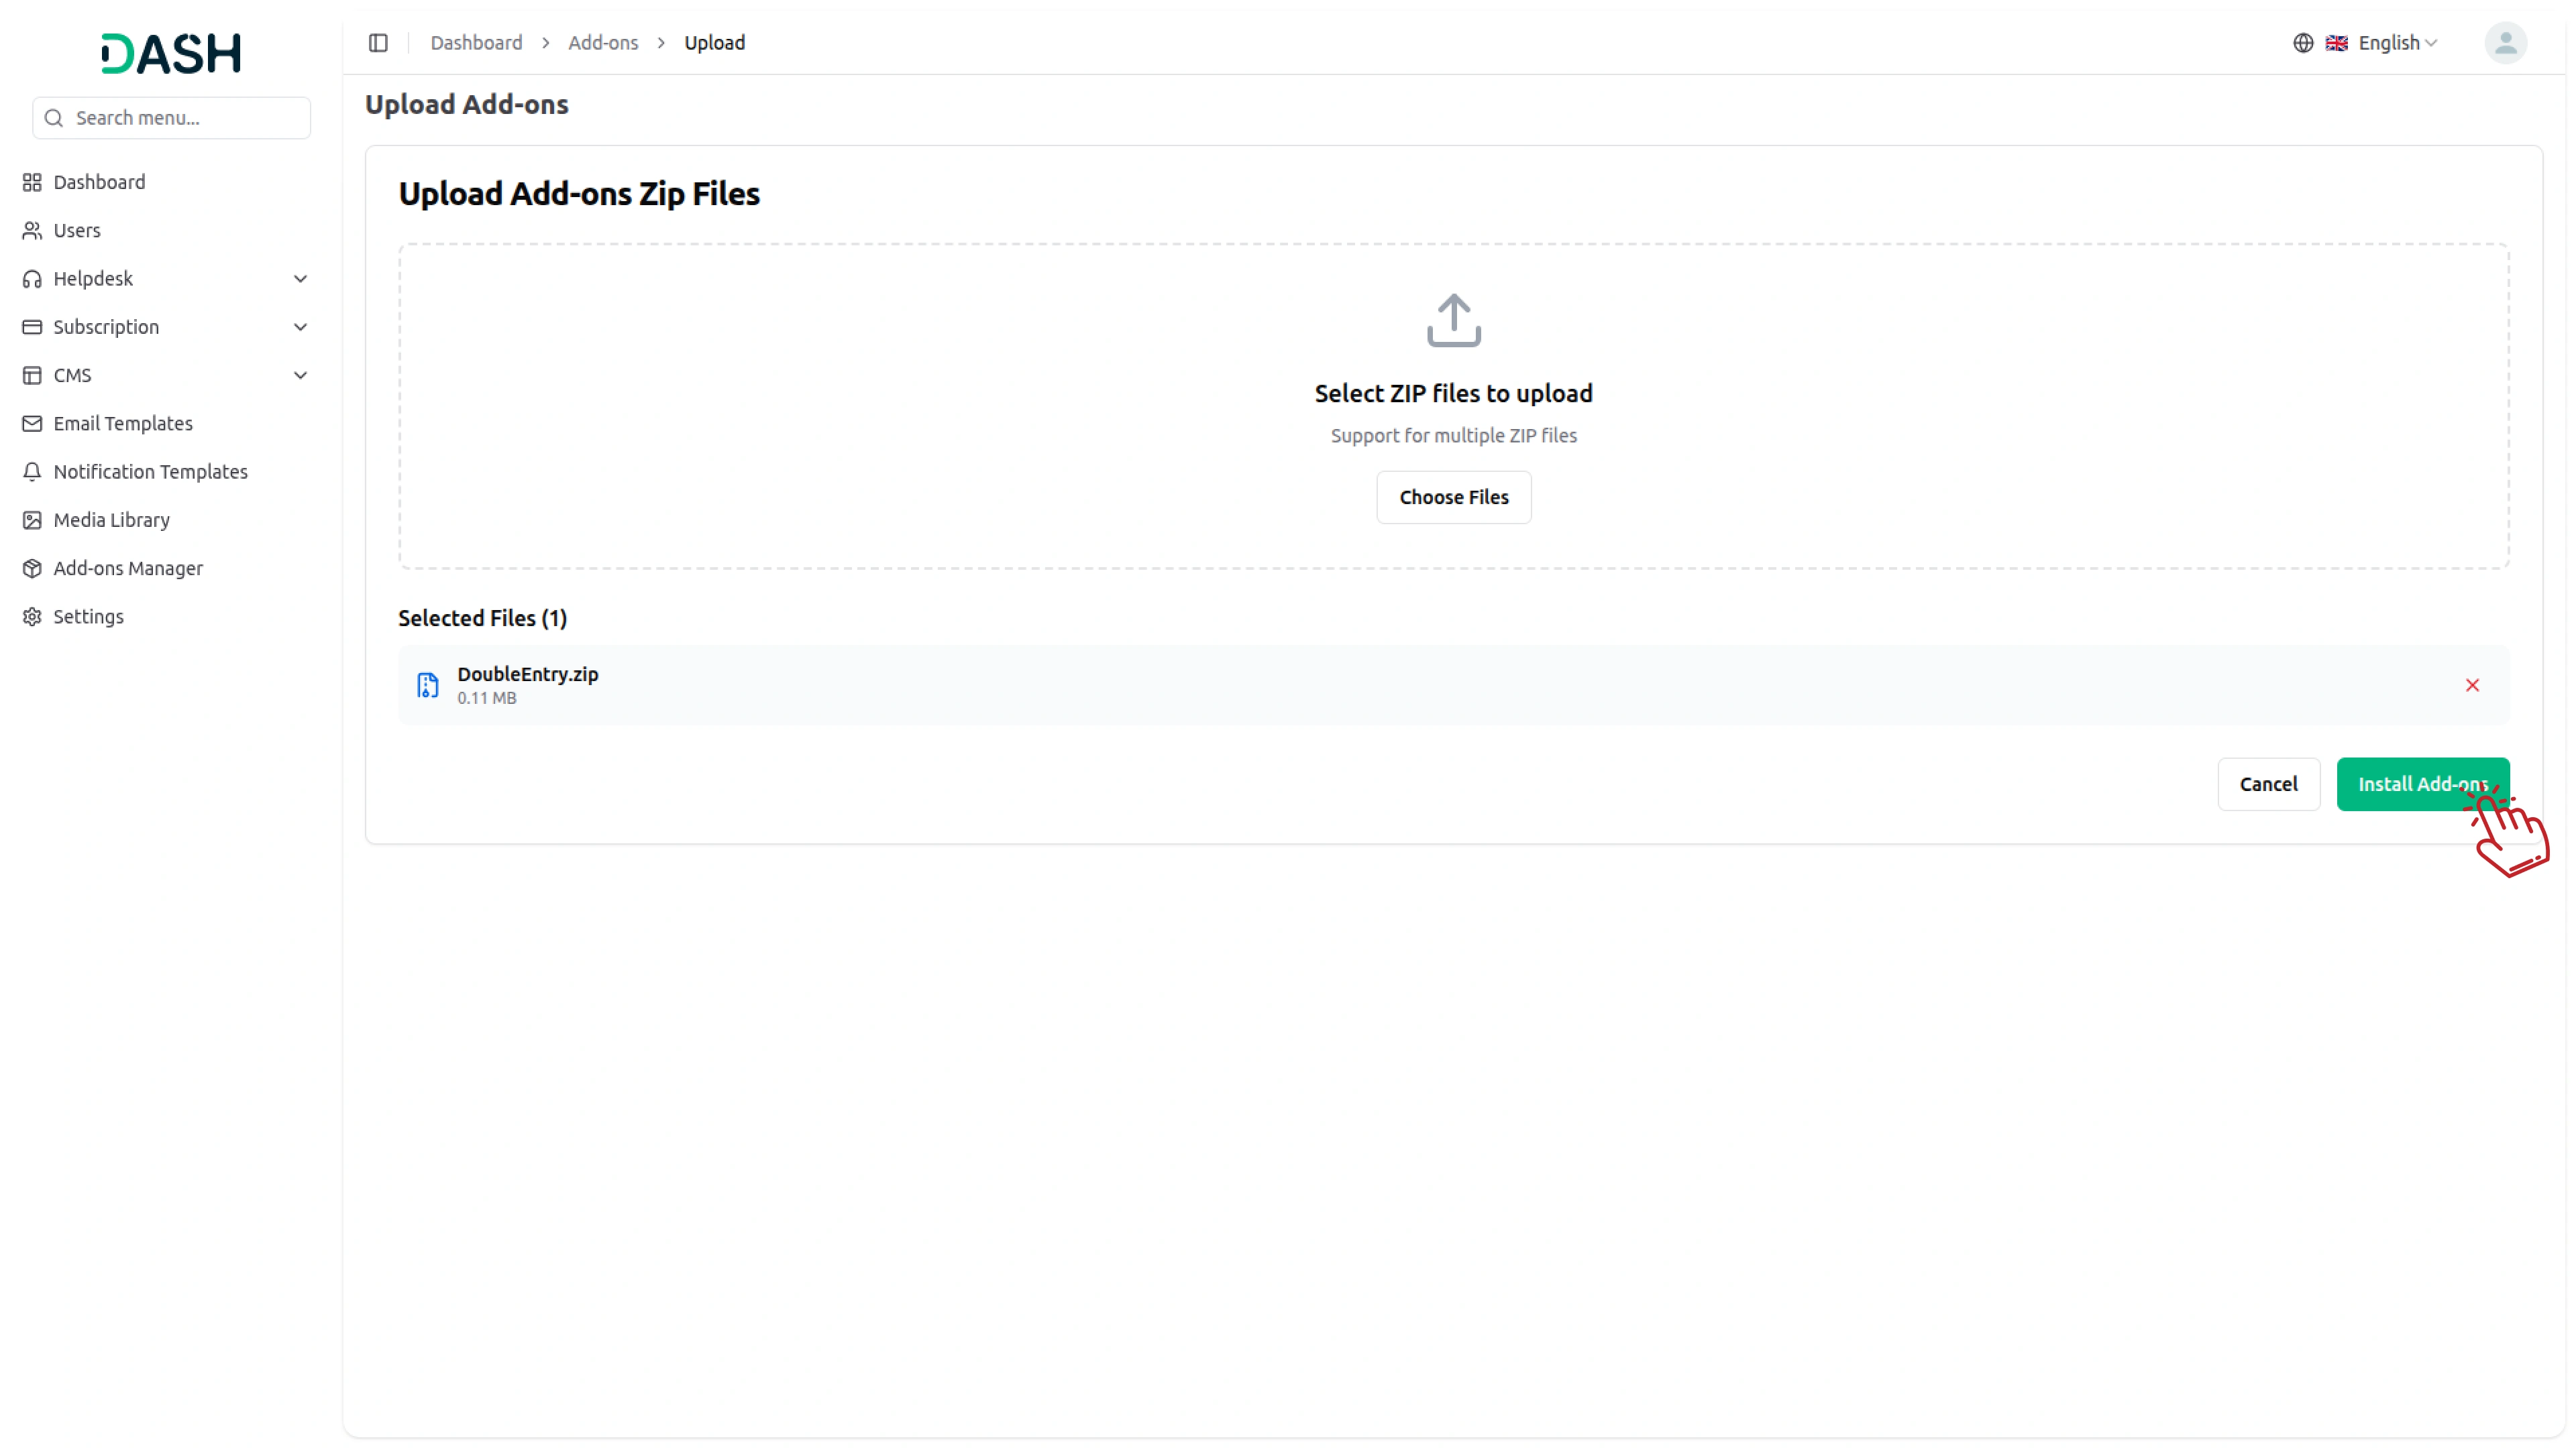The height and width of the screenshot is (1448, 2576).
Task: Remove DoubleEntry.zip with red X
Action: (2472, 686)
